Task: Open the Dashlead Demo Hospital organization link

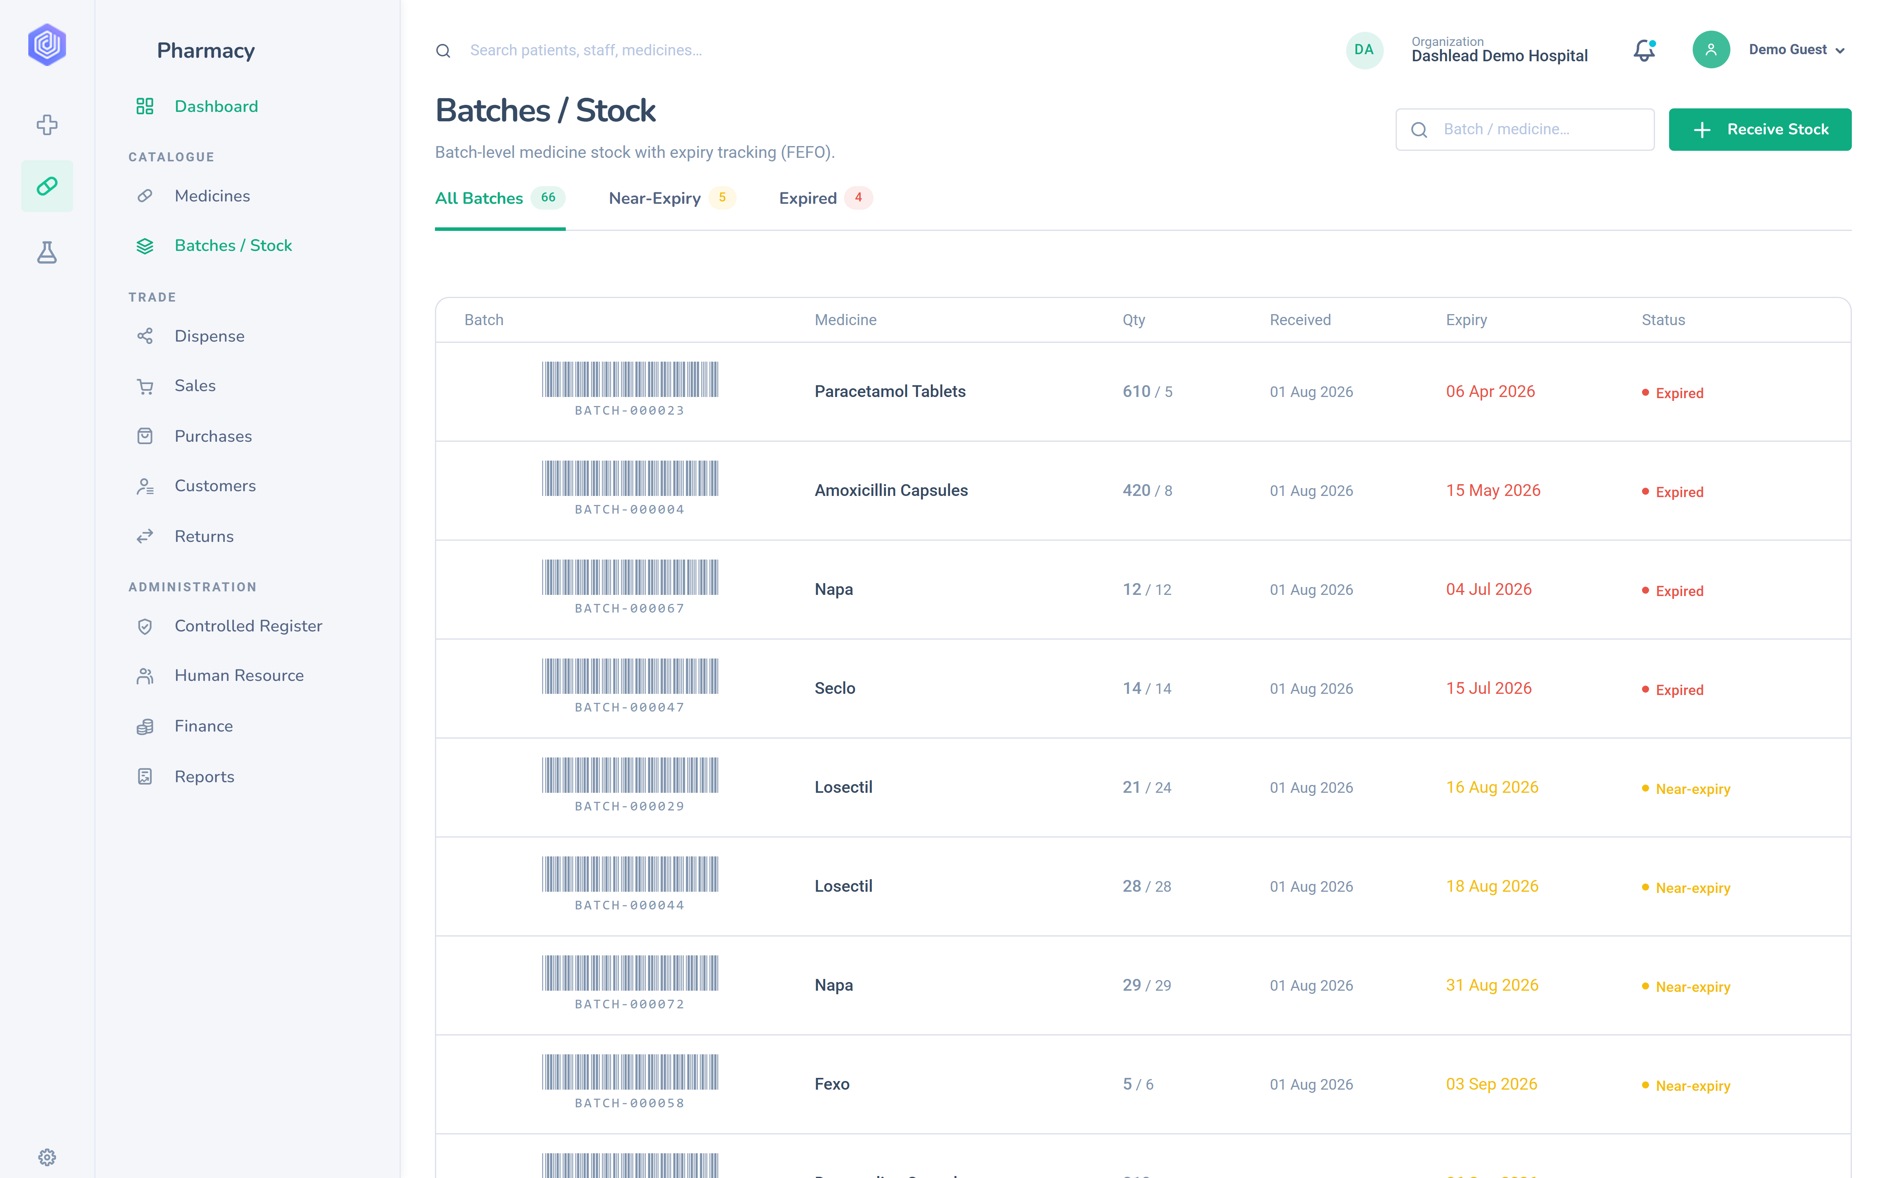Action: 1499,56
